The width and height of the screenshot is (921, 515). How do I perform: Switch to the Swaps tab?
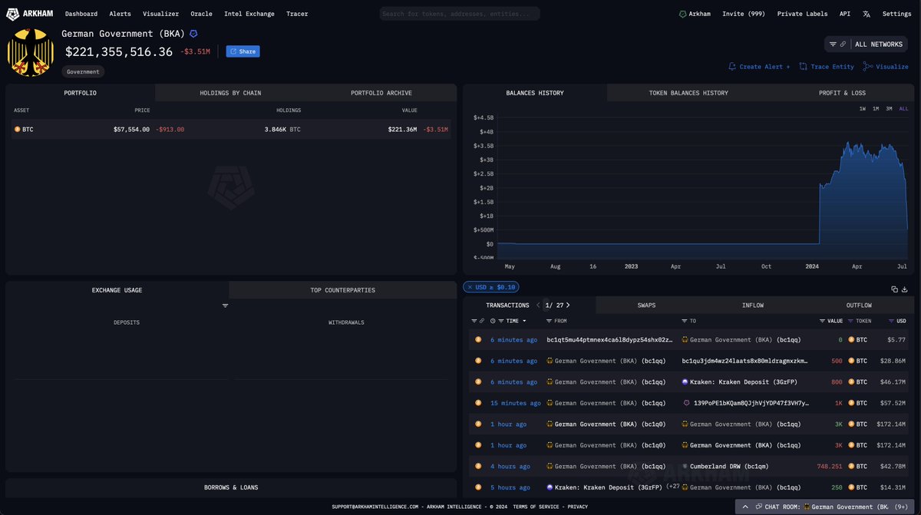[646, 305]
